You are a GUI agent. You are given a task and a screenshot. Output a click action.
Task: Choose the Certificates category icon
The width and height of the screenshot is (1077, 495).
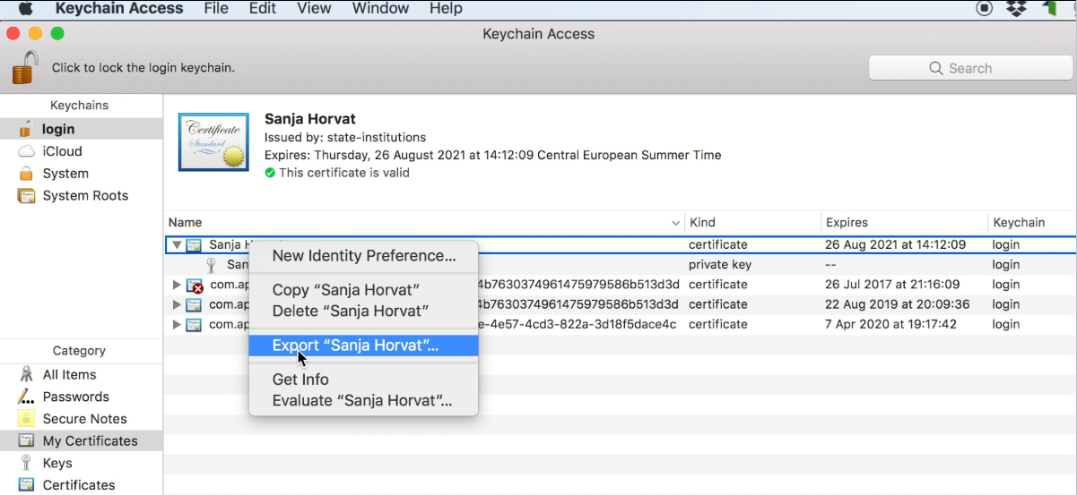pyautogui.click(x=26, y=484)
